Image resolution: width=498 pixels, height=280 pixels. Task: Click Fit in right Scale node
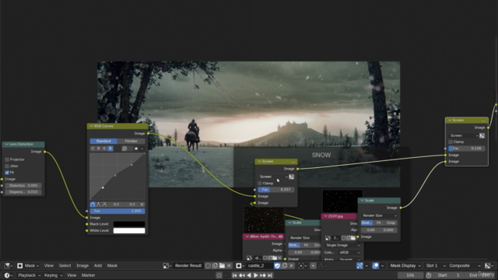tap(379, 223)
